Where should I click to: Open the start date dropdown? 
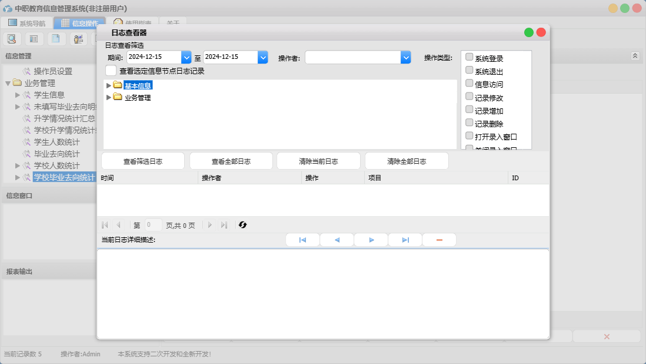[187, 57]
